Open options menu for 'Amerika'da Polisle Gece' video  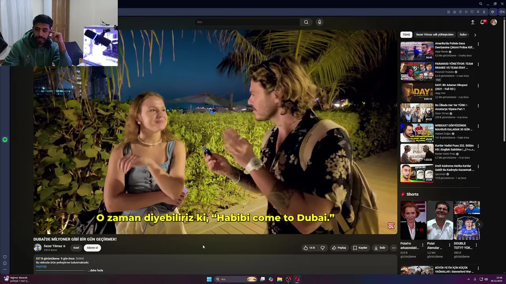(478, 44)
